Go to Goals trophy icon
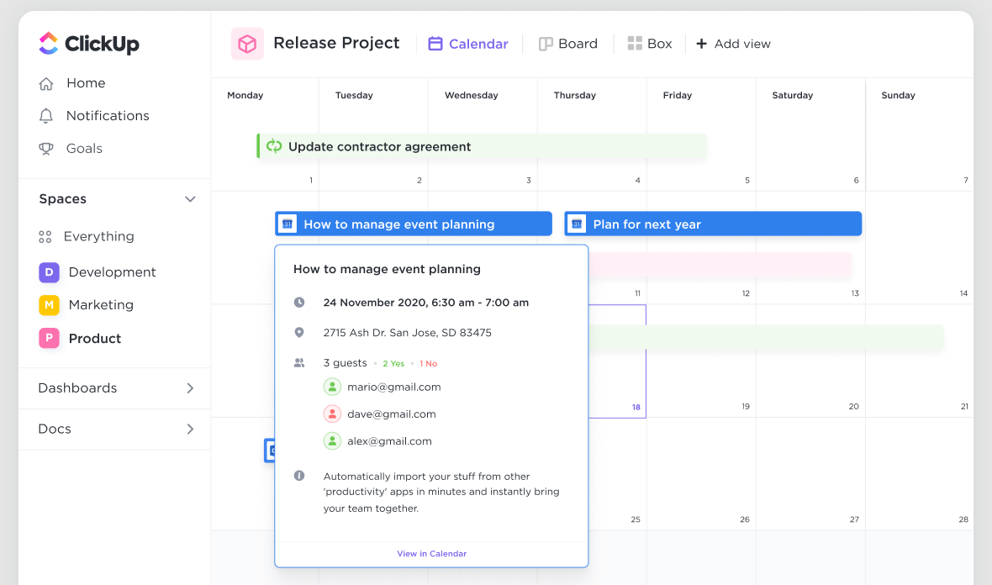 [46, 149]
